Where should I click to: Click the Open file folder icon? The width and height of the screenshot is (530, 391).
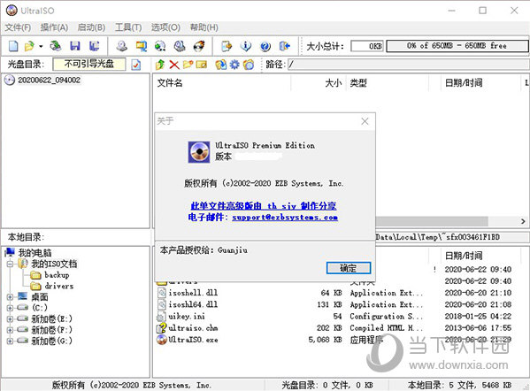[x=29, y=46]
